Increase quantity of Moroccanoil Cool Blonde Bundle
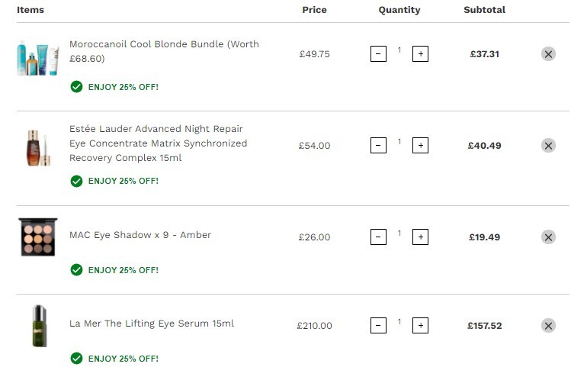Screen dimensions: 571x380 [x=420, y=54]
